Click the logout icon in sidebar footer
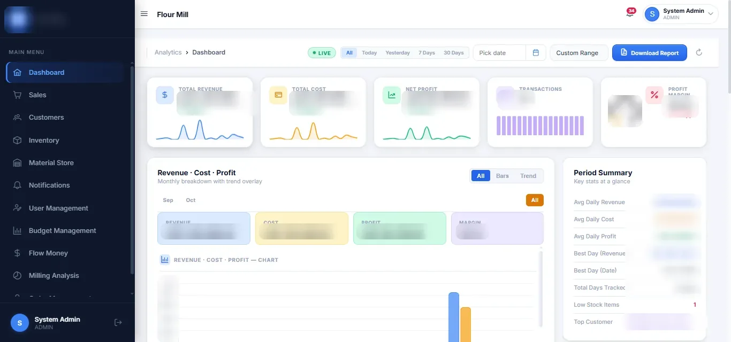 click(x=118, y=322)
